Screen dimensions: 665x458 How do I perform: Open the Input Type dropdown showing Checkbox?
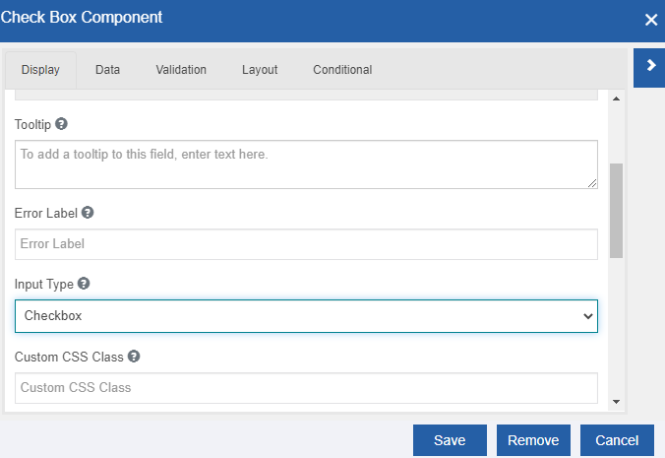306,316
